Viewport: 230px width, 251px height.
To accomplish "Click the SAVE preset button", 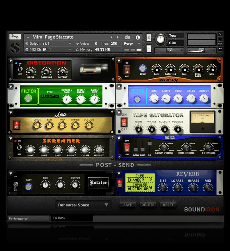I will click(127, 205).
